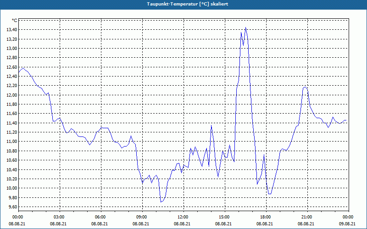
Task: Click the 11,20 y-axis label
Action: [x=11, y=132]
